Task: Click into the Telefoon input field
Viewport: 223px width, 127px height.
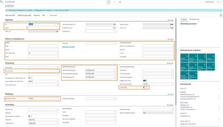Action: (158, 50)
